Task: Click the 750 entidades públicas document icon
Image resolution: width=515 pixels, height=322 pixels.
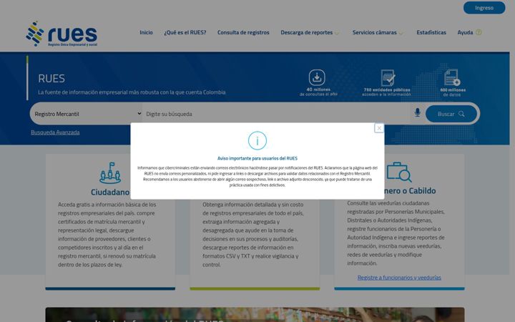Action: click(x=388, y=78)
